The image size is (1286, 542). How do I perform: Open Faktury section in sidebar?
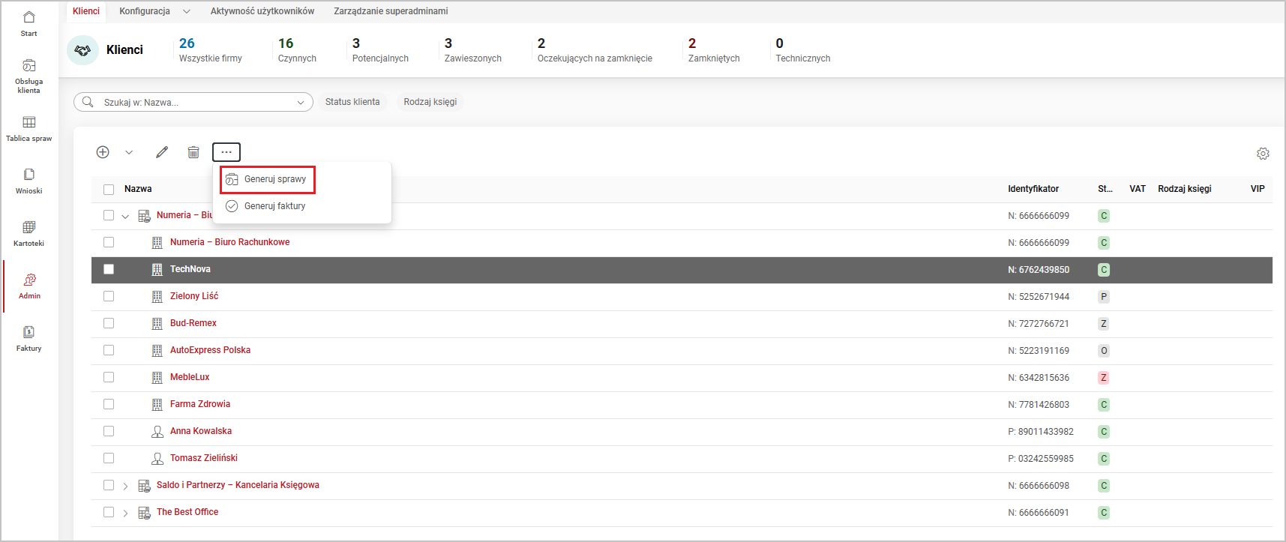click(x=28, y=338)
